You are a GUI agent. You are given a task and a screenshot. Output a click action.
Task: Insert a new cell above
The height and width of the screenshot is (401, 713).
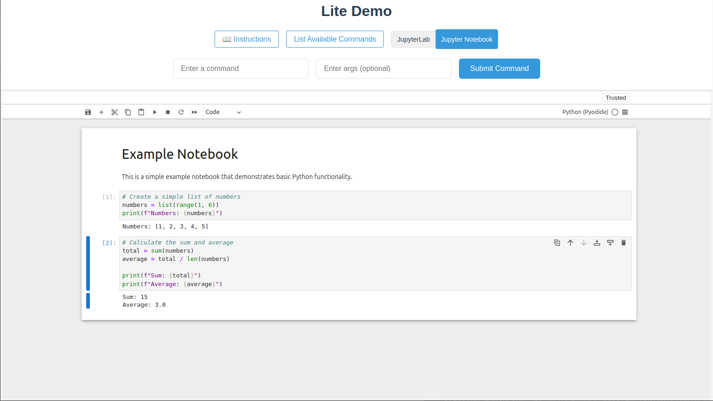[597, 243]
